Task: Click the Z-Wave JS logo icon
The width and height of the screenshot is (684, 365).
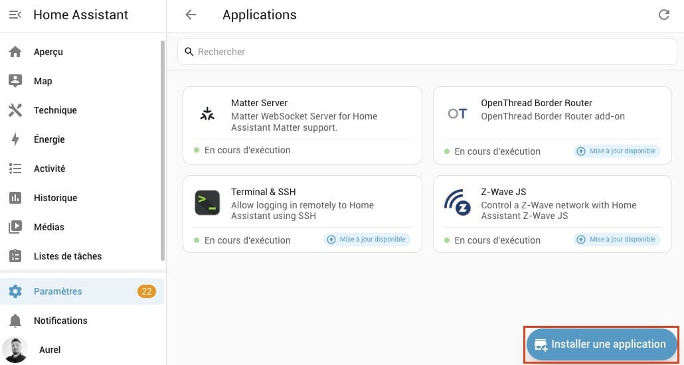Action: pyautogui.click(x=457, y=202)
